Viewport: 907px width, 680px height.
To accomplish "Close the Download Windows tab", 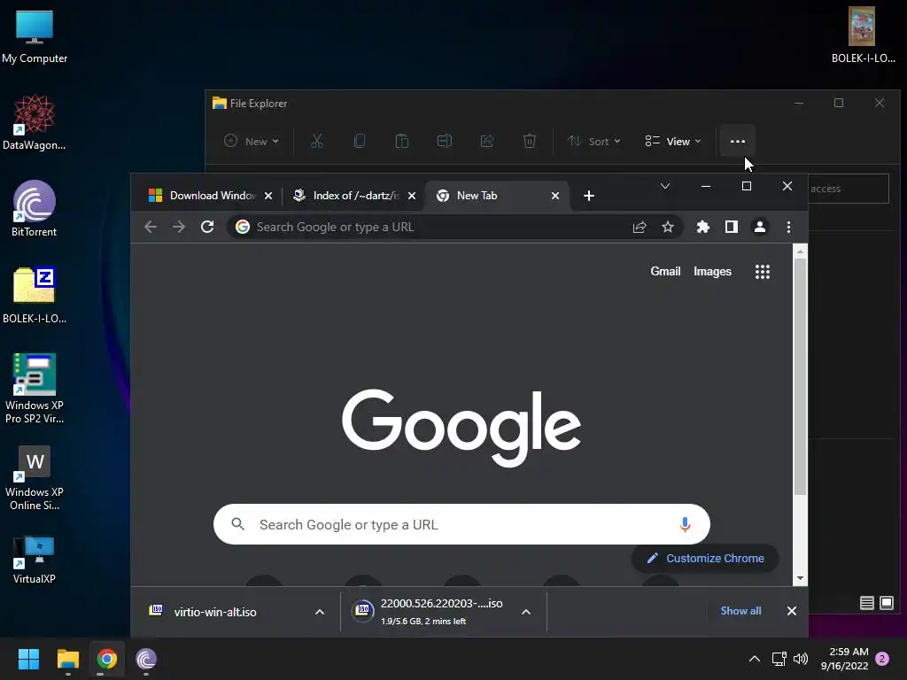I will pyautogui.click(x=268, y=196).
